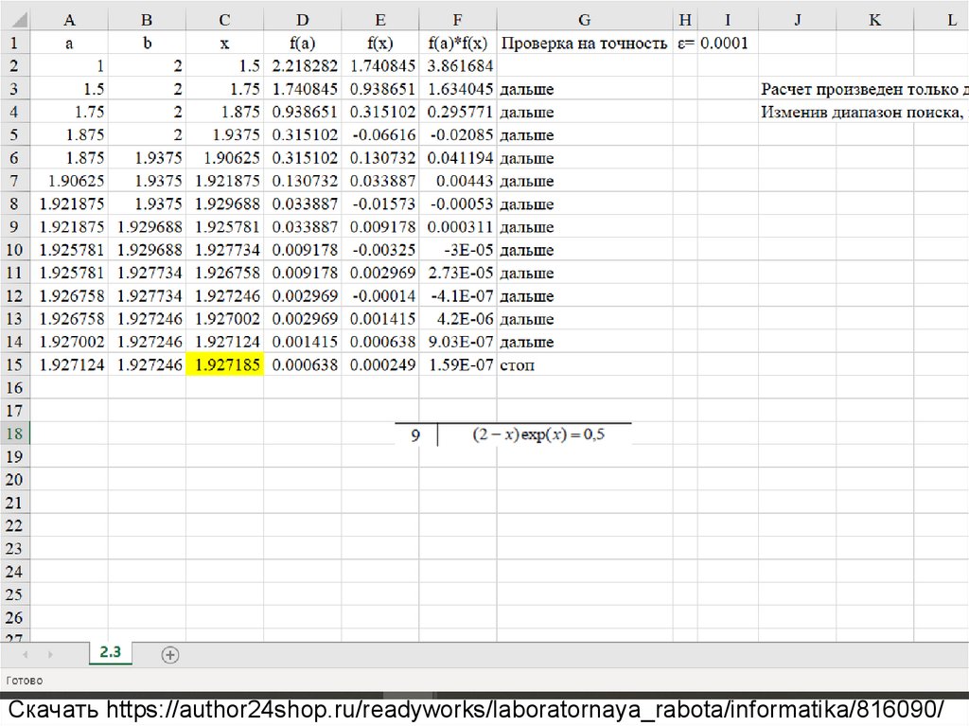Click the 'b' header cell in B1
The height and width of the screenshot is (726, 969).
[147, 44]
